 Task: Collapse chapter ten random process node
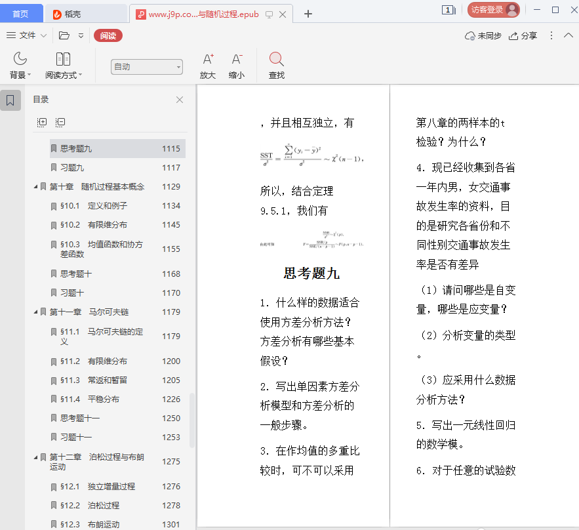(x=36, y=187)
